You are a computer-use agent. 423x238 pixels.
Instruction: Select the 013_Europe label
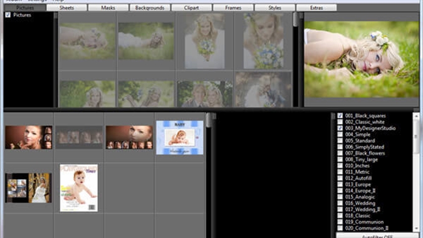point(358,184)
